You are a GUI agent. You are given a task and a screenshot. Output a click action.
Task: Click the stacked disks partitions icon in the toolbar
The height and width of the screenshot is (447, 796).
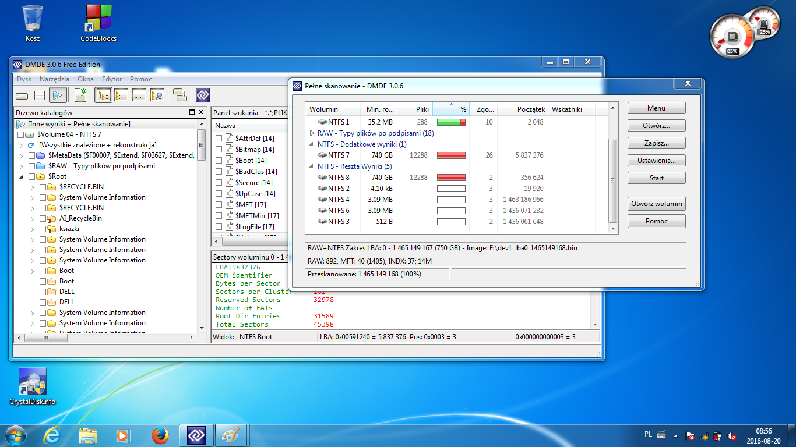click(x=40, y=95)
